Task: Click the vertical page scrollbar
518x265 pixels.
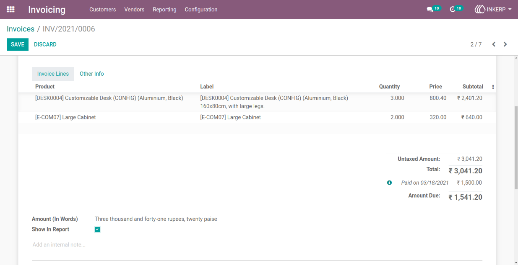Action: tap(515, 149)
